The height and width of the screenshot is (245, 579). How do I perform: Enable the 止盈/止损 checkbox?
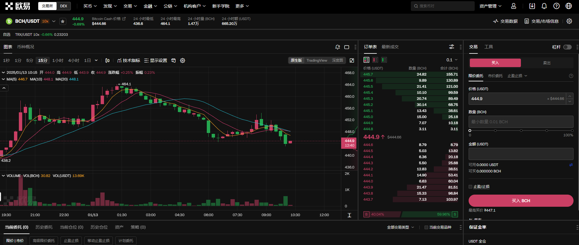(470, 187)
